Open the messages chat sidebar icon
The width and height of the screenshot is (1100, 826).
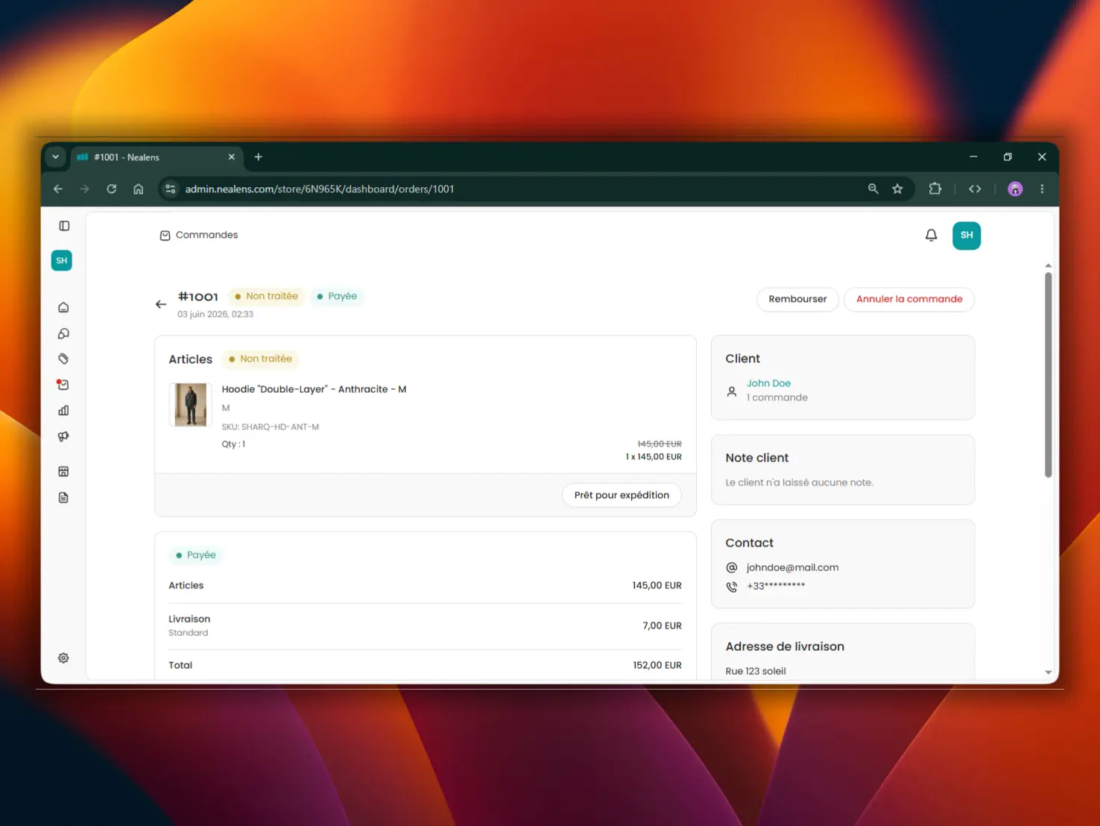(63, 333)
